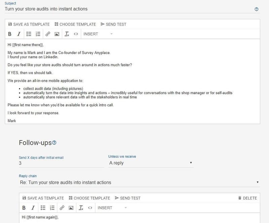This screenshot has height=223, width=269.
Task: Click the Bold icon in the first editor toolbar
Action: pos(10,34)
